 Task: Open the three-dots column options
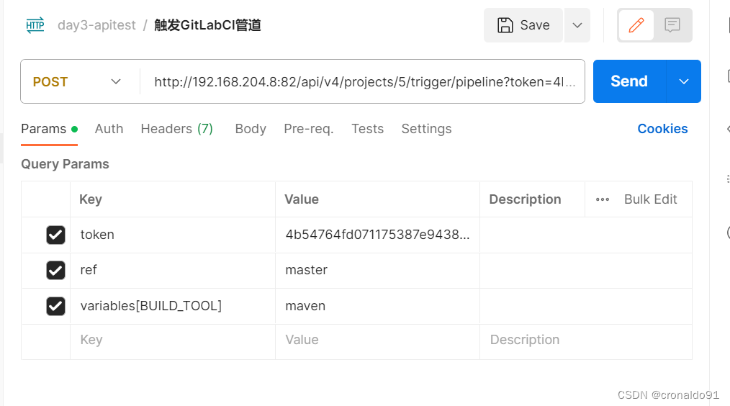click(603, 199)
